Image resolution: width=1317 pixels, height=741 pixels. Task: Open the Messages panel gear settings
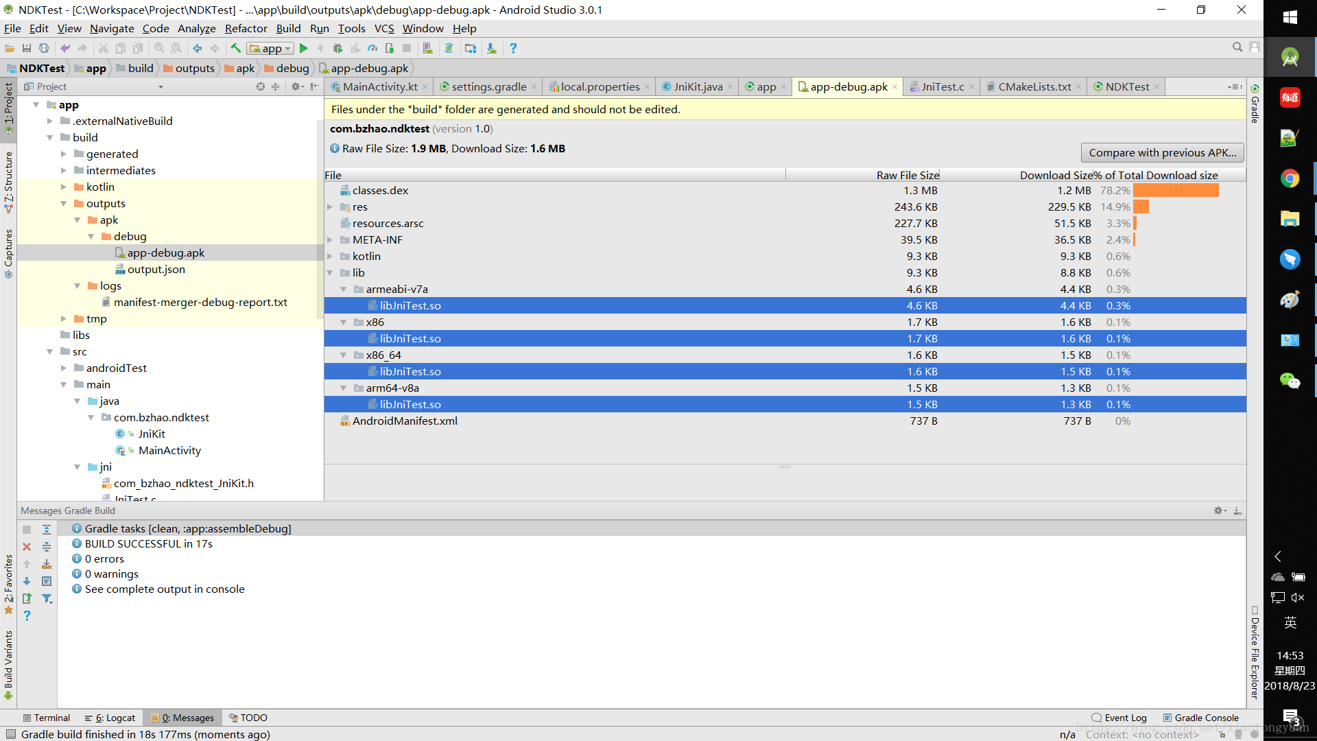point(1220,510)
